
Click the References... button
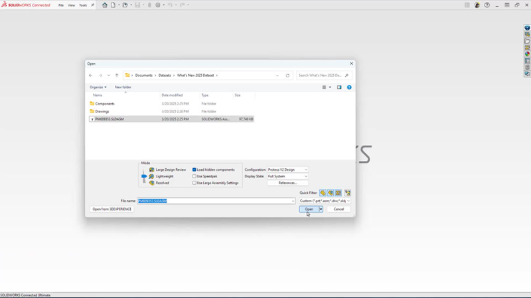287,183
